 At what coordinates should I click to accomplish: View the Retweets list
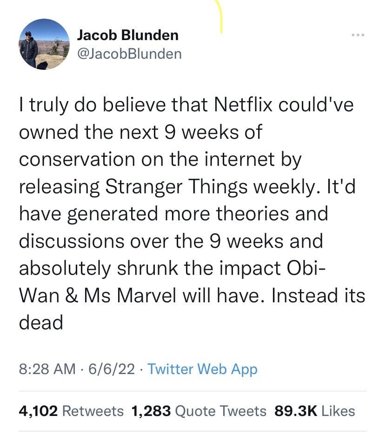pos(93,411)
